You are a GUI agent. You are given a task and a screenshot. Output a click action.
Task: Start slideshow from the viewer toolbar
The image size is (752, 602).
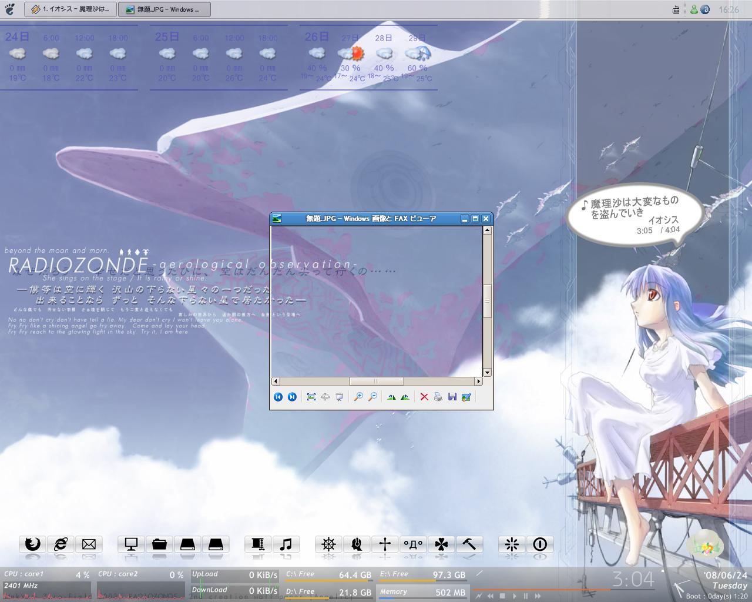[340, 397]
